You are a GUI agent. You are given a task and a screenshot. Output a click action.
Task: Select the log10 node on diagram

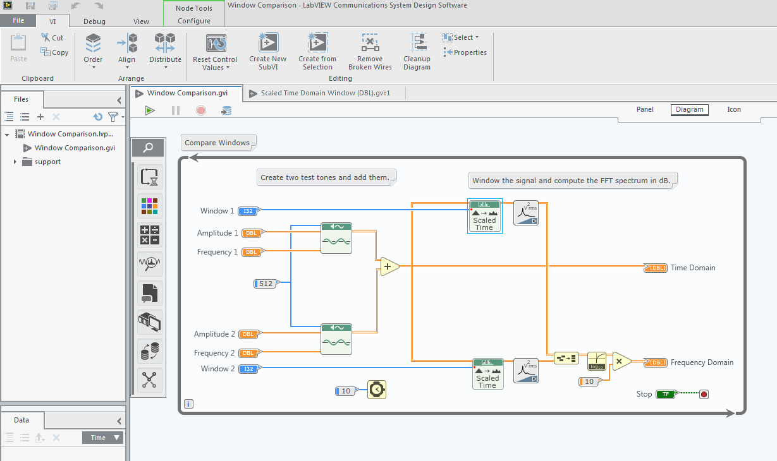(596, 361)
